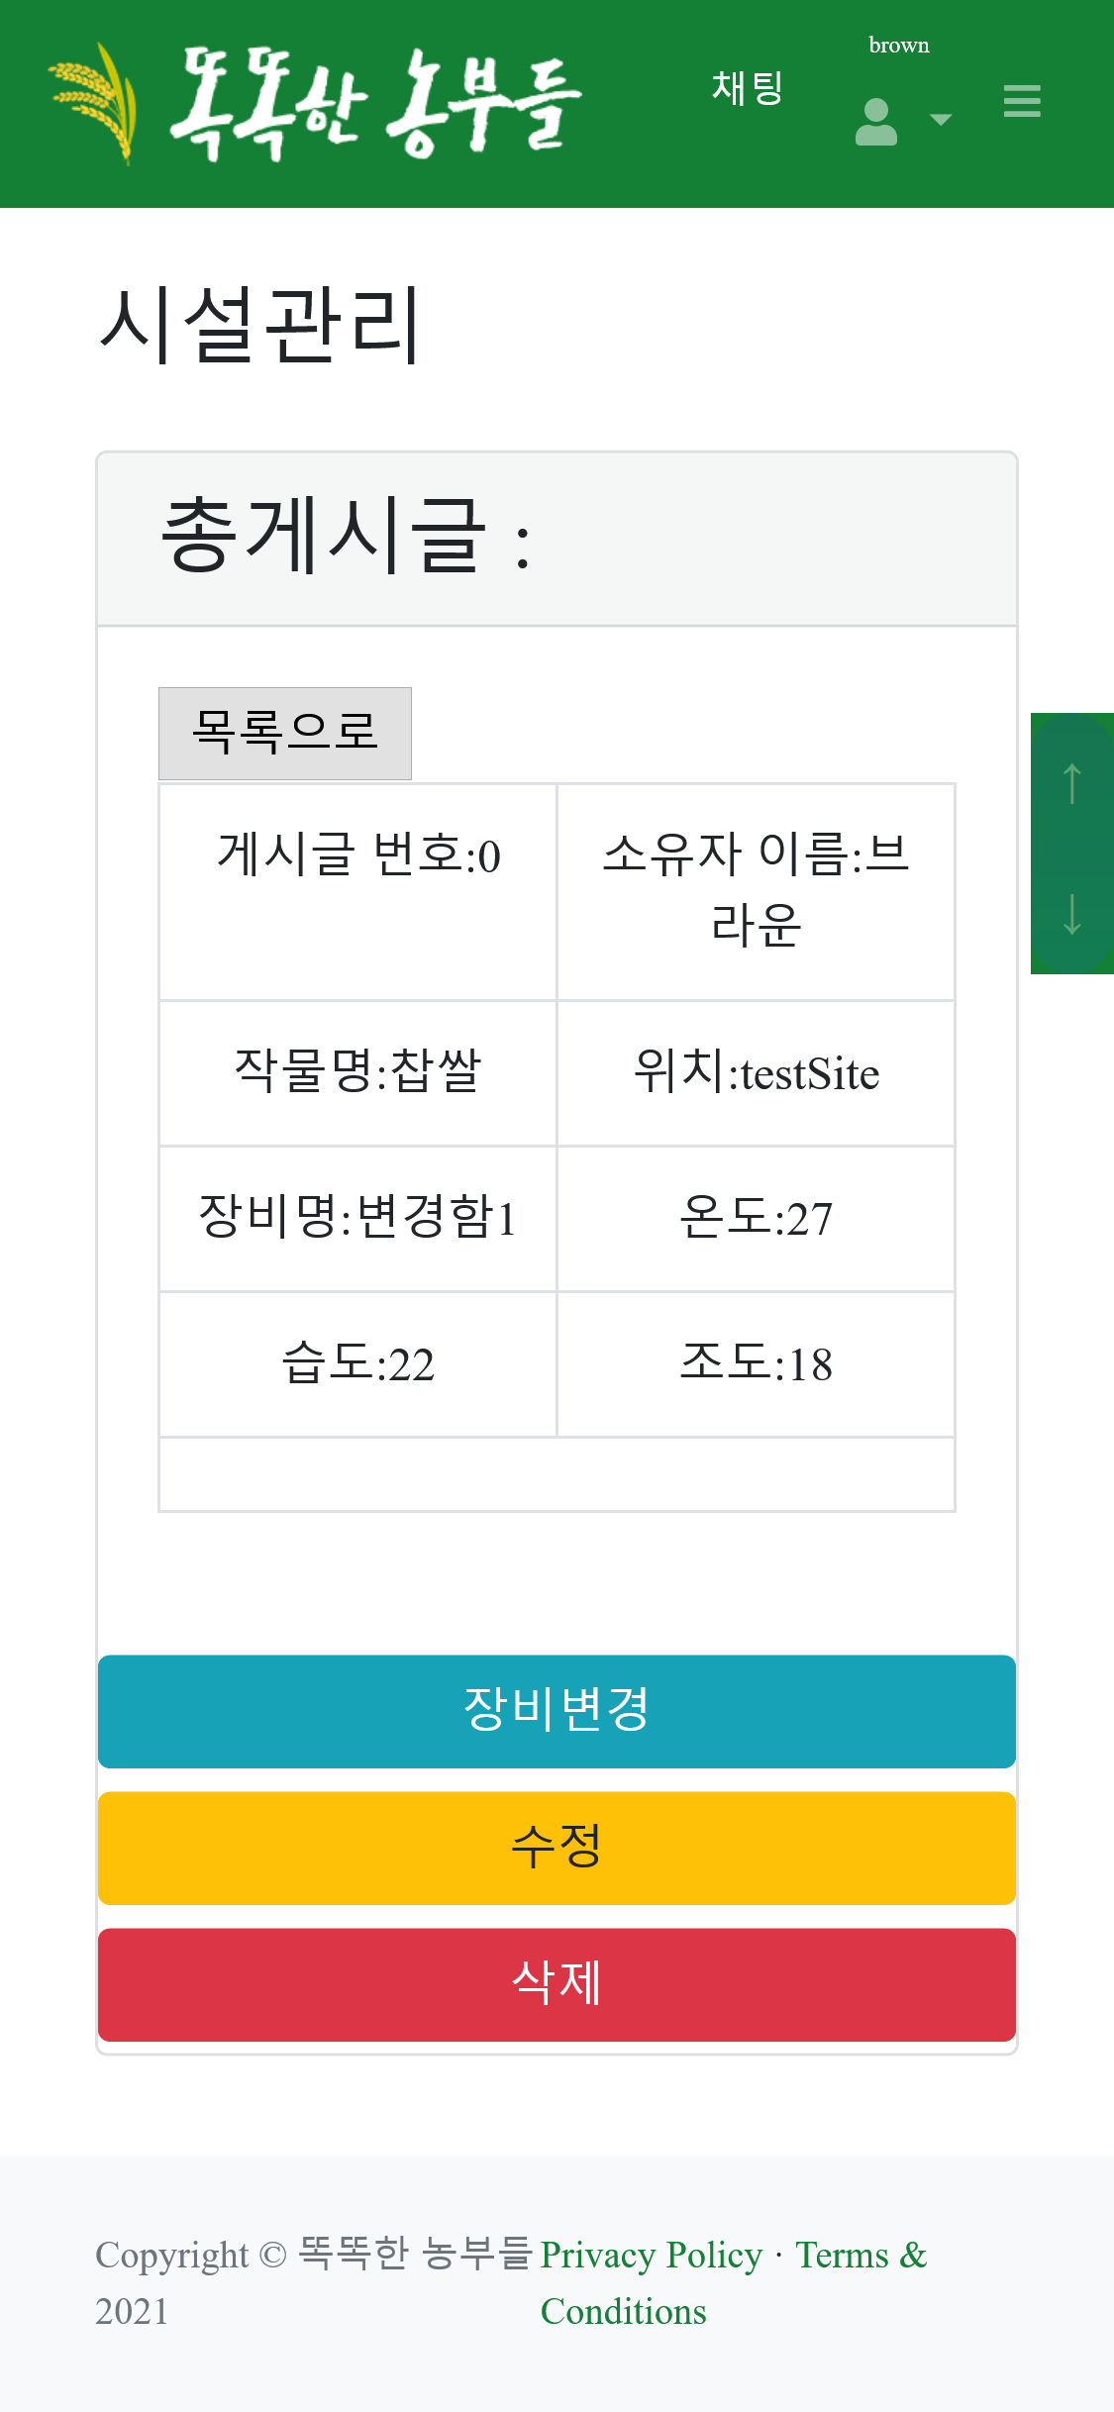Click the 총게시글 card header

click(x=557, y=539)
